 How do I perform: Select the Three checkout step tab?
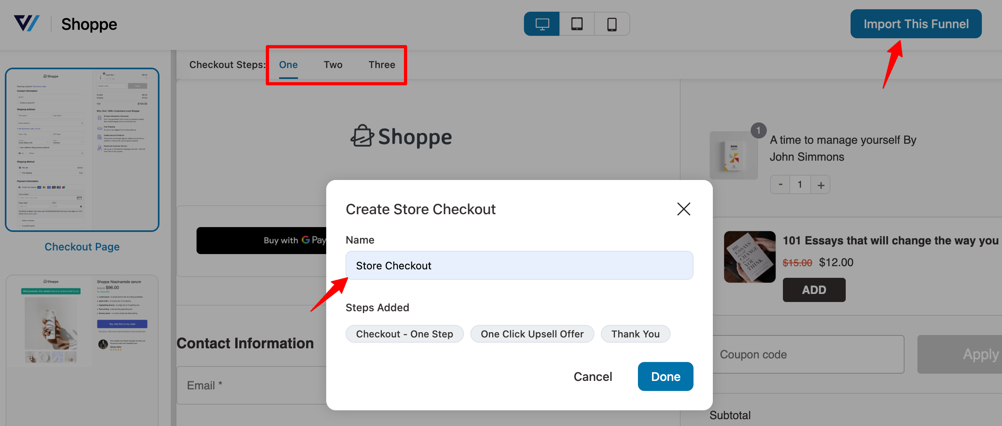tap(382, 65)
